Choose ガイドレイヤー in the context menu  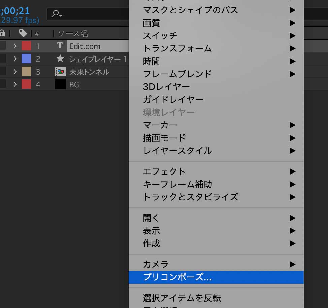(x=216, y=100)
